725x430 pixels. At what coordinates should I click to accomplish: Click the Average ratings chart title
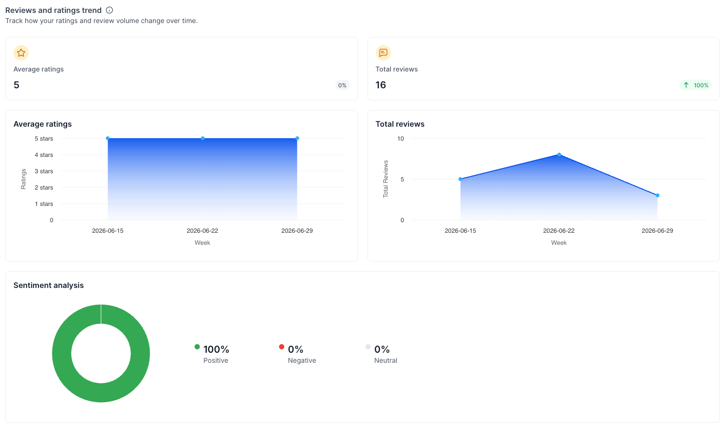43,124
